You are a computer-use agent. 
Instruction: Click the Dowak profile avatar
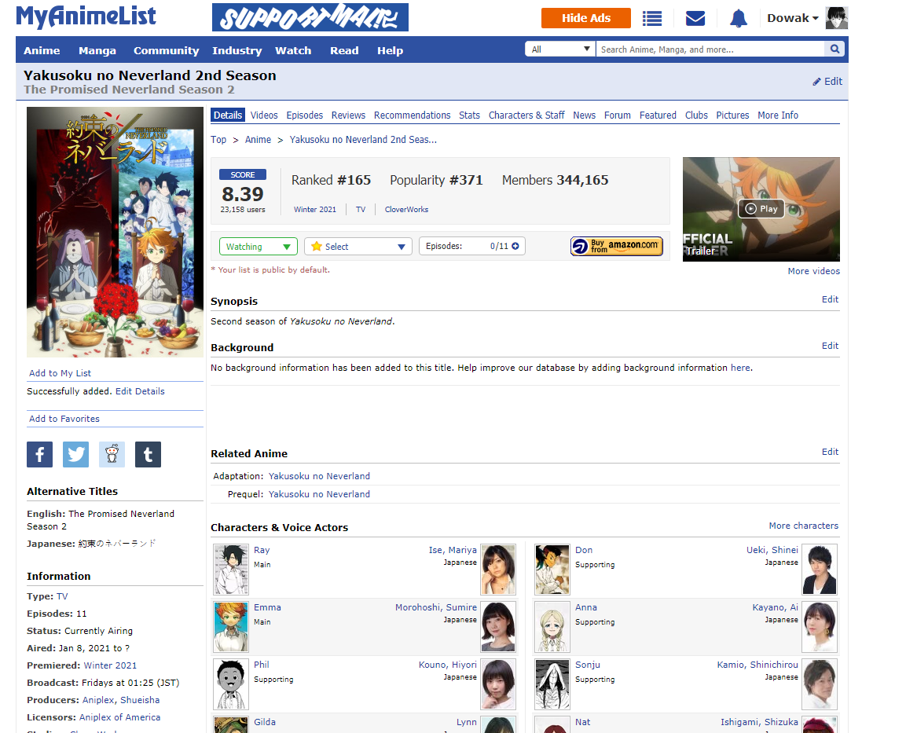pyautogui.click(x=837, y=18)
